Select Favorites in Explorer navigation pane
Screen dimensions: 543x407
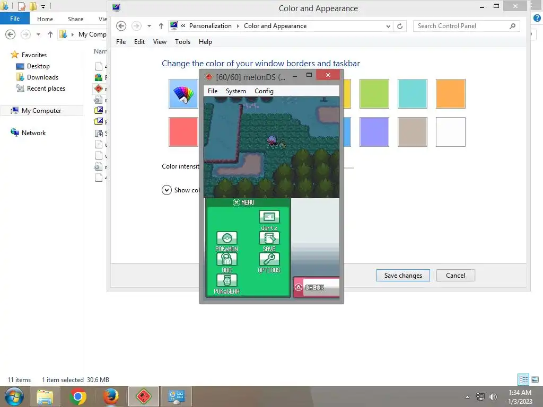pos(34,55)
